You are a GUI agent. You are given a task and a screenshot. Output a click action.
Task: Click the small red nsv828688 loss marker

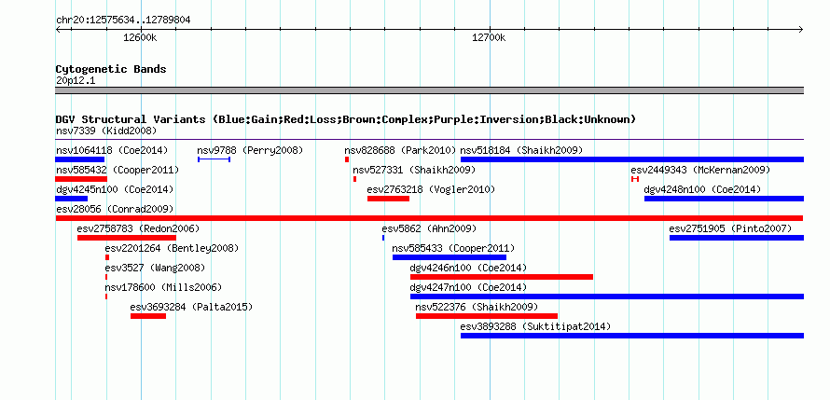coord(347,159)
